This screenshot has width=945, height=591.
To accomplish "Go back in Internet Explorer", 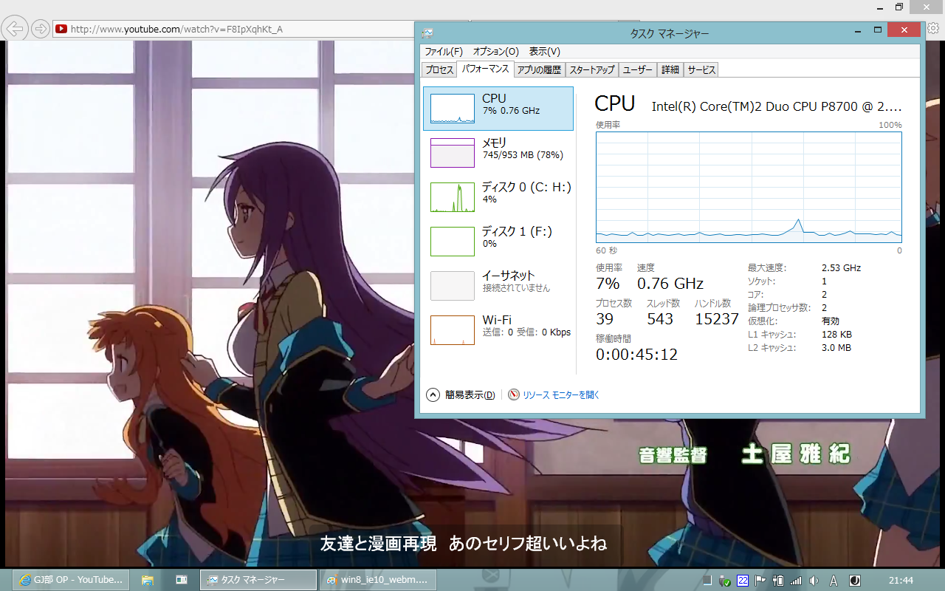I will pyautogui.click(x=16, y=29).
